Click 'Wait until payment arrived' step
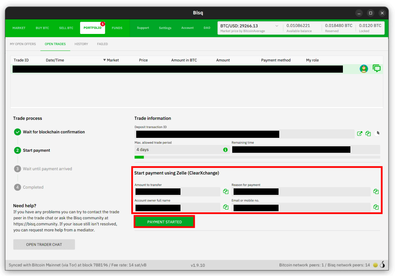The width and height of the screenshot is (395, 276). pyautogui.click(x=43, y=169)
